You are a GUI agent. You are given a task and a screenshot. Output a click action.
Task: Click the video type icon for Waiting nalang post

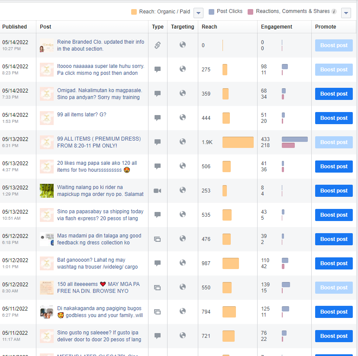coord(158,191)
